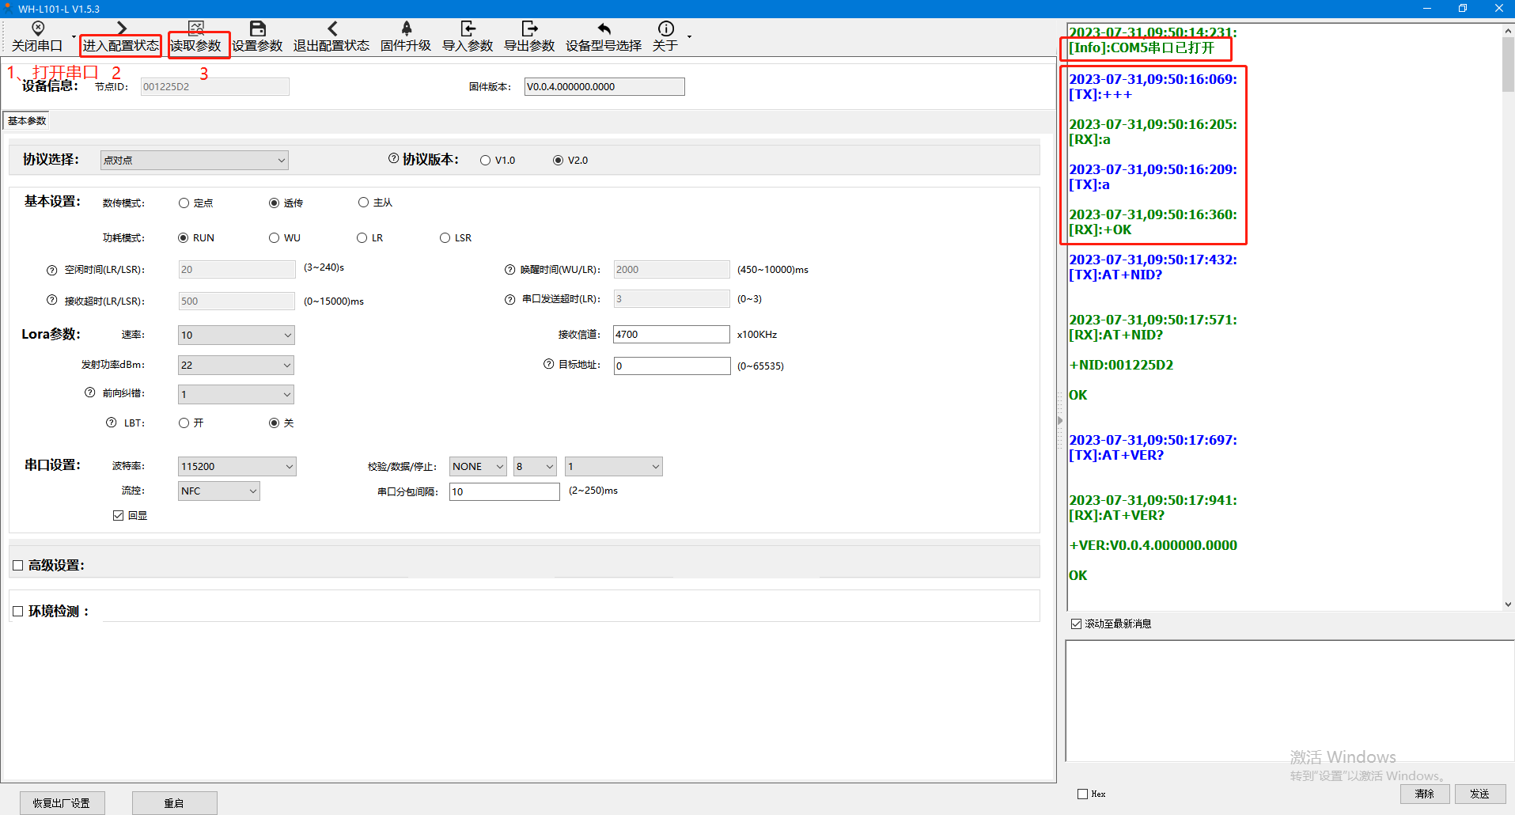Open the 发射功率dBm transmit power dropdown
The image size is (1515, 815).
pos(236,366)
